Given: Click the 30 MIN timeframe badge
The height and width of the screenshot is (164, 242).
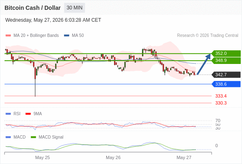Looking at the screenshot, I should [x=75, y=8].
